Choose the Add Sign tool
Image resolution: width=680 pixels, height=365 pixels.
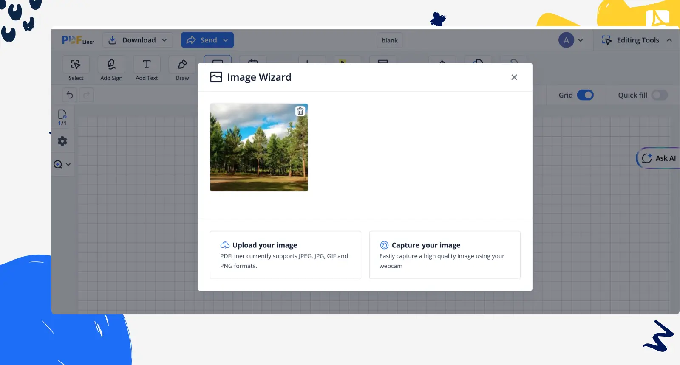(111, 68)
